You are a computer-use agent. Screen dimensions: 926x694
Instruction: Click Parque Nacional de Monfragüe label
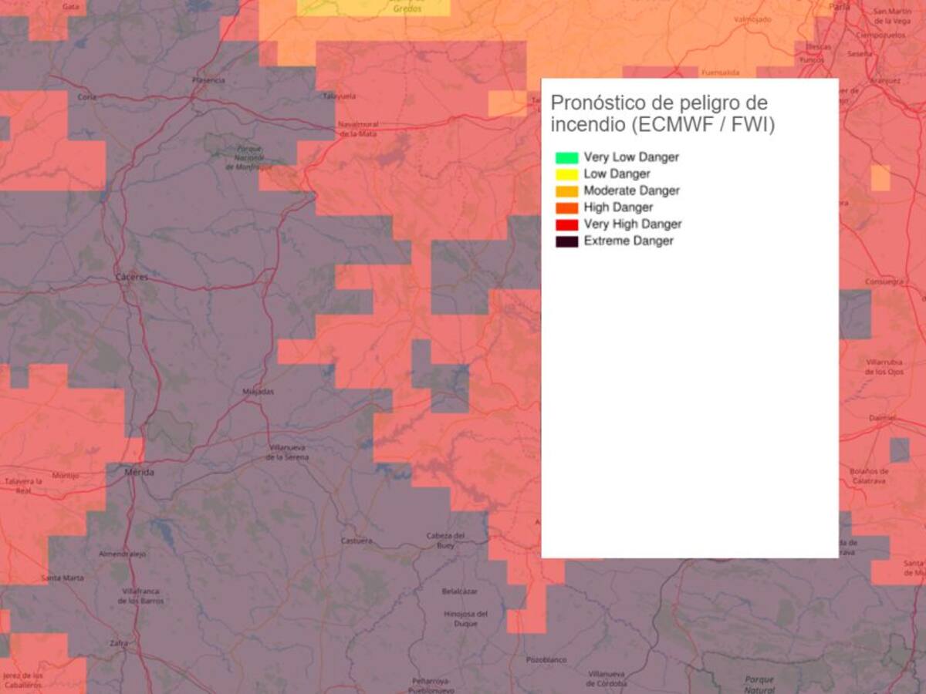point(243,157)
